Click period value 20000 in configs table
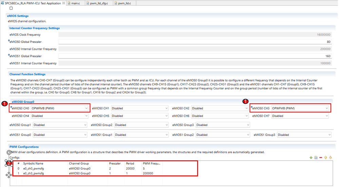 pos(130,168)
